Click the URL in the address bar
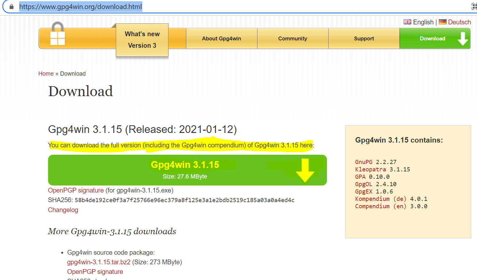This screenshot has height=280, width=477. click(x=80, y=7)
